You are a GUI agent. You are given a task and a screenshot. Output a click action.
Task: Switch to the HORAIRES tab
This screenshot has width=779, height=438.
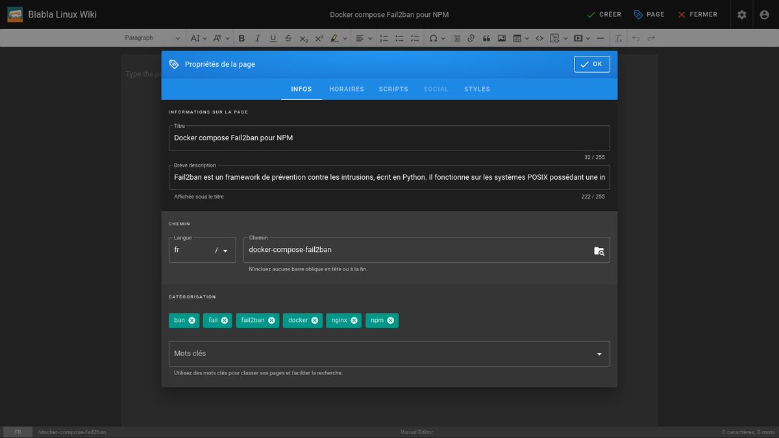pos(346,89)
